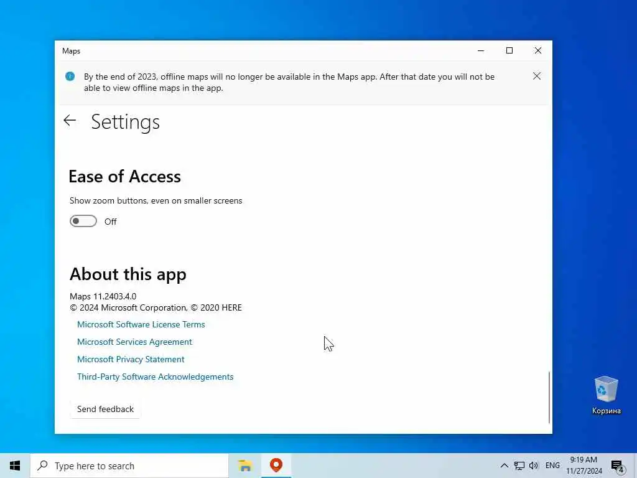The image size is (637, 478).
Task: Open File Explorer from the taskbar
Action: point(245,466)
